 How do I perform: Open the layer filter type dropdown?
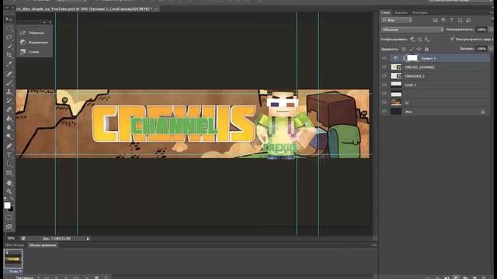click(397, 20)
